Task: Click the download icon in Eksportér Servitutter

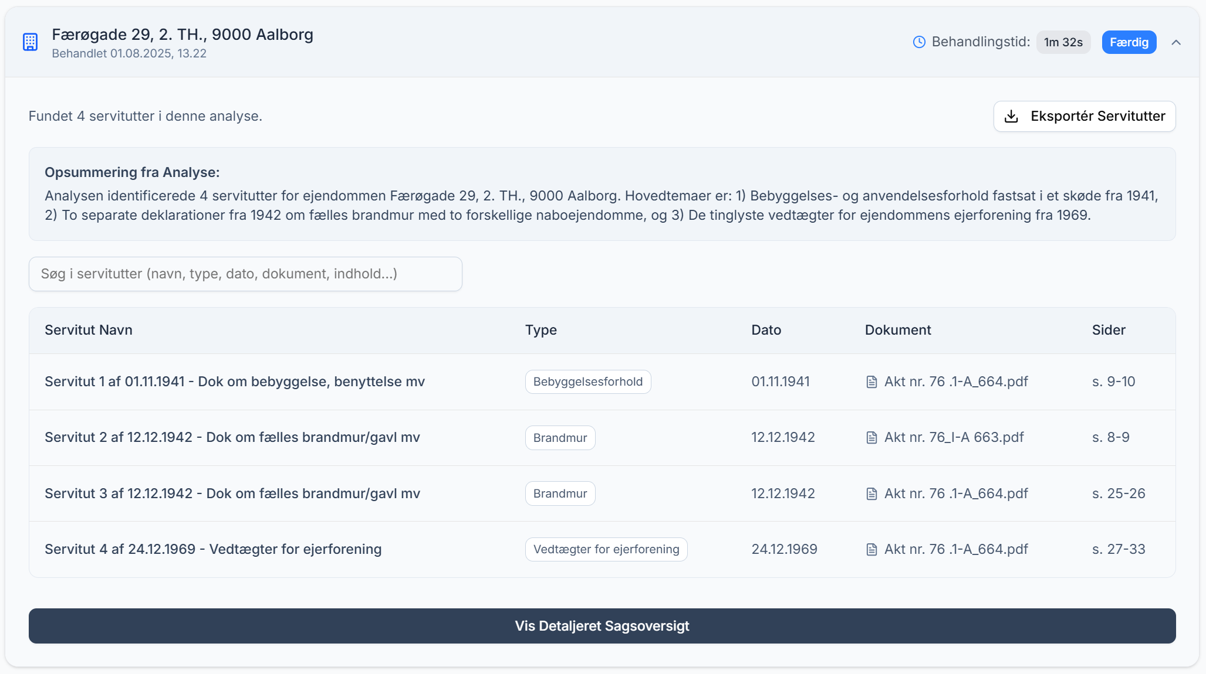Action: pos(1011,116)
